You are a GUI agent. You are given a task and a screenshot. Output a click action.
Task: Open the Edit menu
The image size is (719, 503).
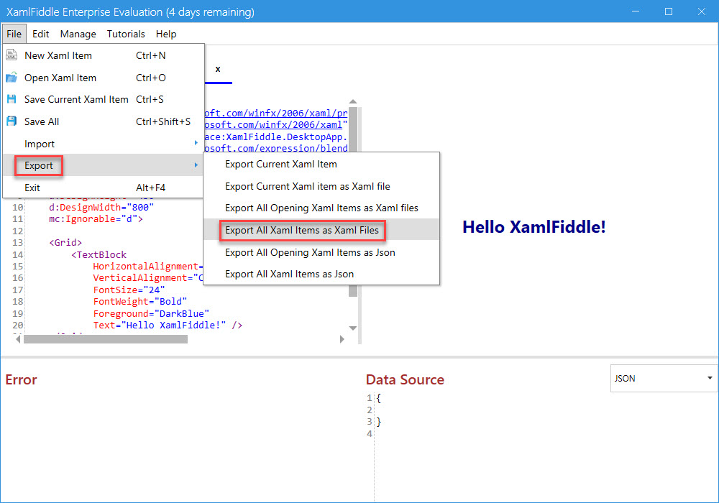(40, 34)
